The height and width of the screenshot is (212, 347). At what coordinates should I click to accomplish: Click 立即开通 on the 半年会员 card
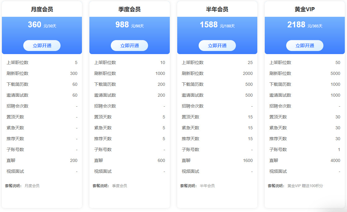coord(217,45)
